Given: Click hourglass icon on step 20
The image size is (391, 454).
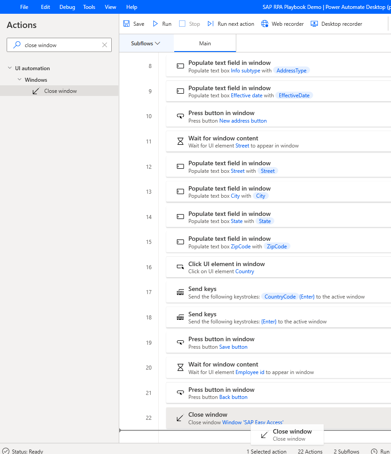Looking at the screenshot, I should click(x=180, y=367).
